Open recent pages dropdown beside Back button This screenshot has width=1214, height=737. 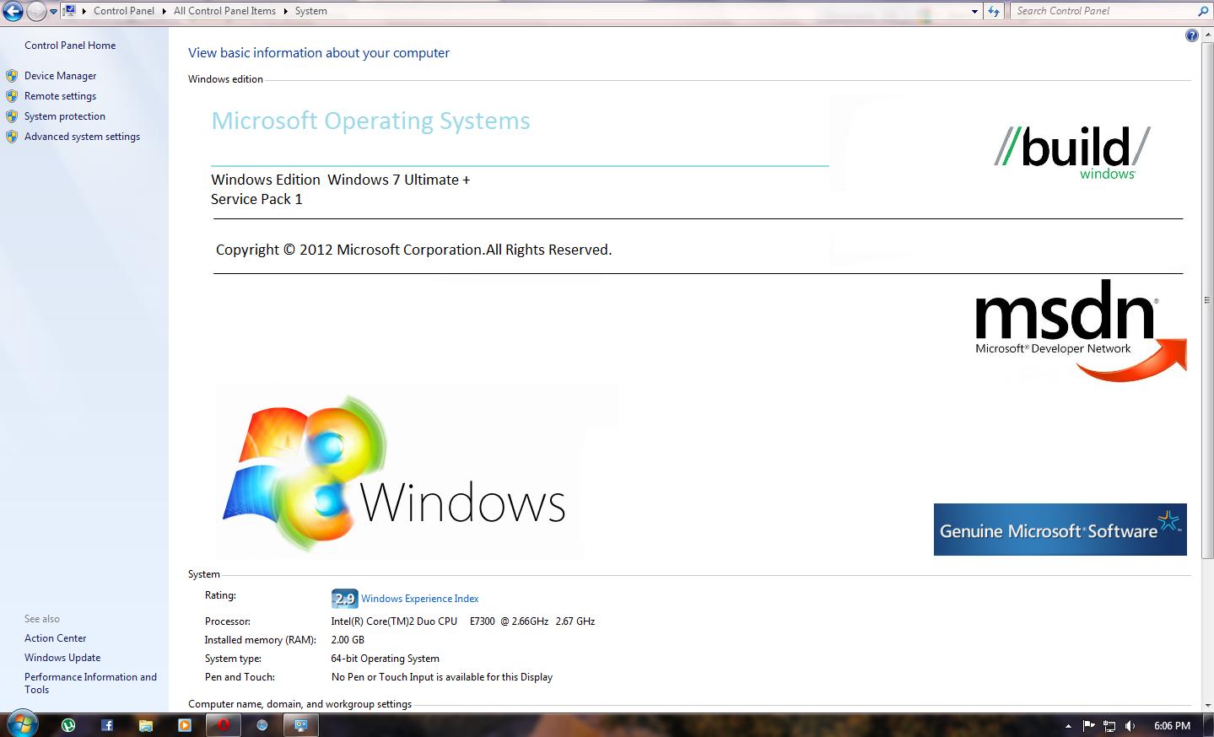click(53, 11)
